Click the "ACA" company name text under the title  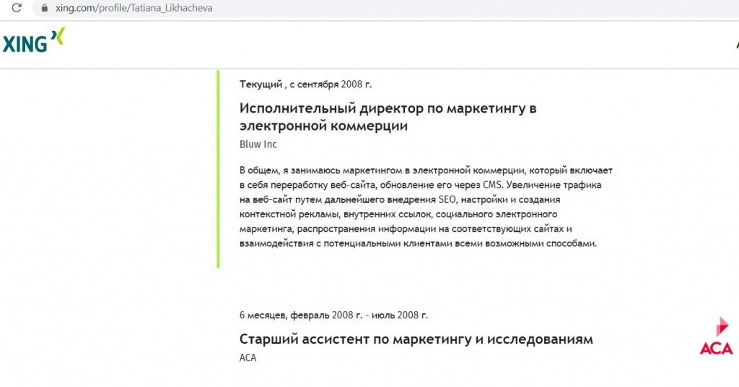pos(248,358)
